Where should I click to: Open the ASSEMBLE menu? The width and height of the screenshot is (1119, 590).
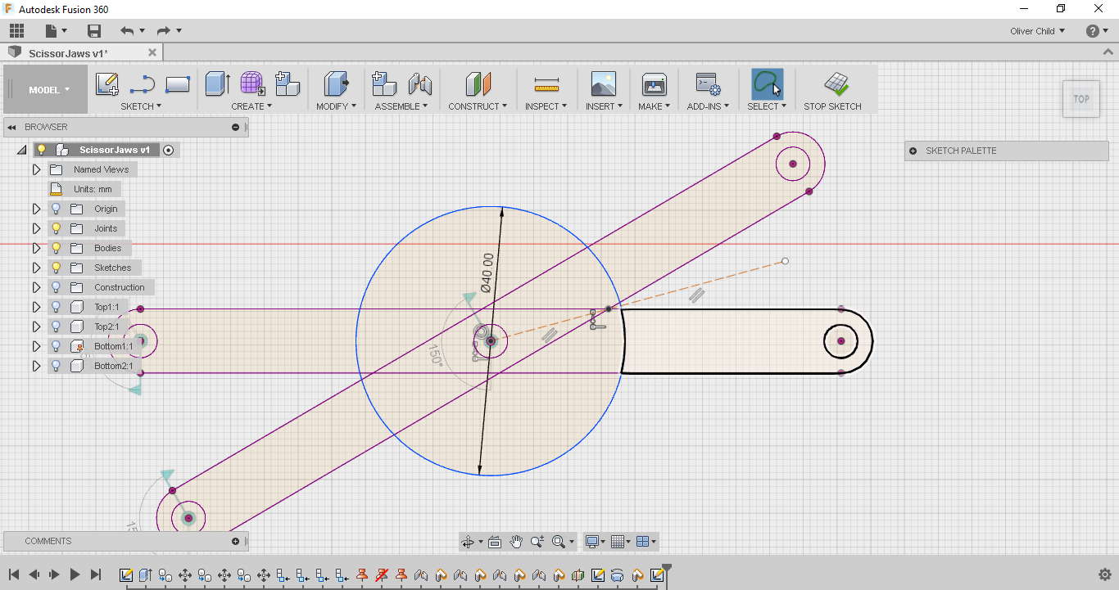(401, 106)
